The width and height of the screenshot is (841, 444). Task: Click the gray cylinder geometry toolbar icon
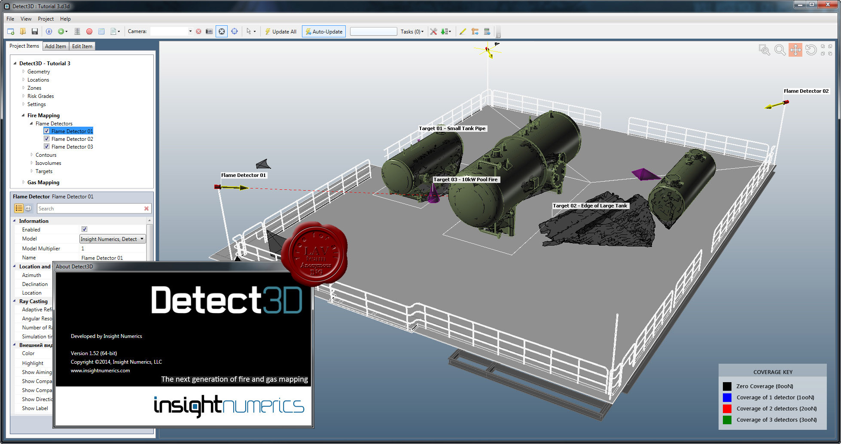[x=77, y=31]
